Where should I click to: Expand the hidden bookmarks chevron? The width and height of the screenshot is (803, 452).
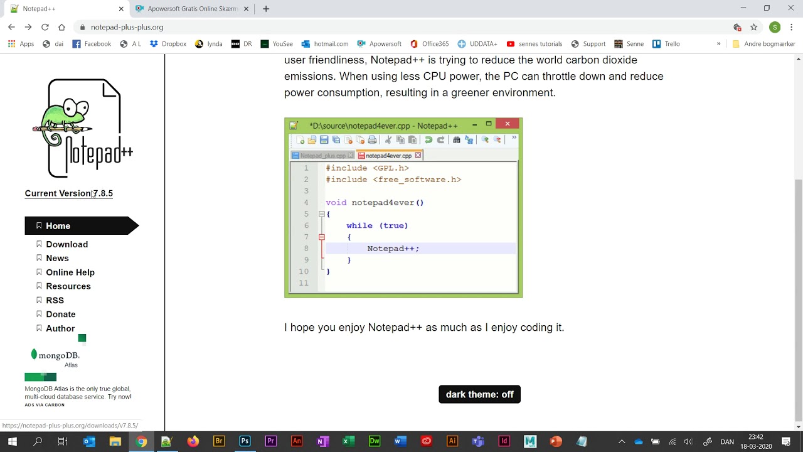[719, 44]
